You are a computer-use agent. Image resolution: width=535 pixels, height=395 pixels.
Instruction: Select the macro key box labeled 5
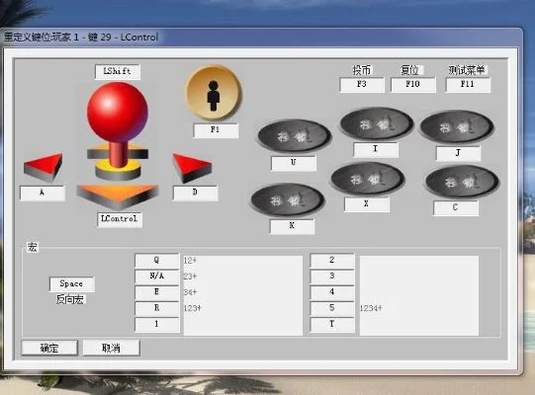[332, 308]
